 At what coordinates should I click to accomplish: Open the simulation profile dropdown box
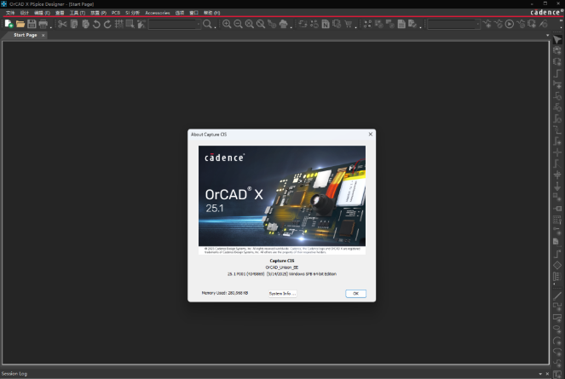click(x=453, y=25)
